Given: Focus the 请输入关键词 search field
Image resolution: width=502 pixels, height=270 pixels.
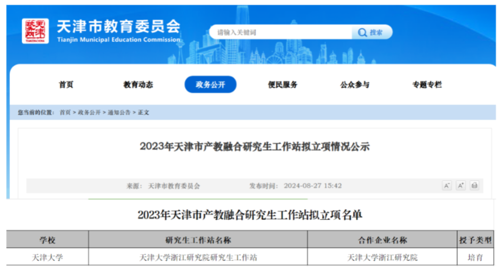Looking at the screenshot, I should pos(280,32).
